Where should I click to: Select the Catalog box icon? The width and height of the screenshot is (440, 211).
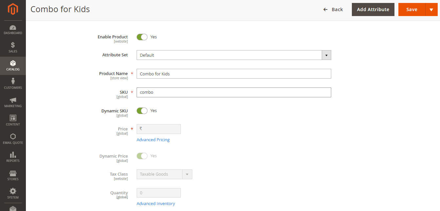pyautogui.click(x=13, y=63)
